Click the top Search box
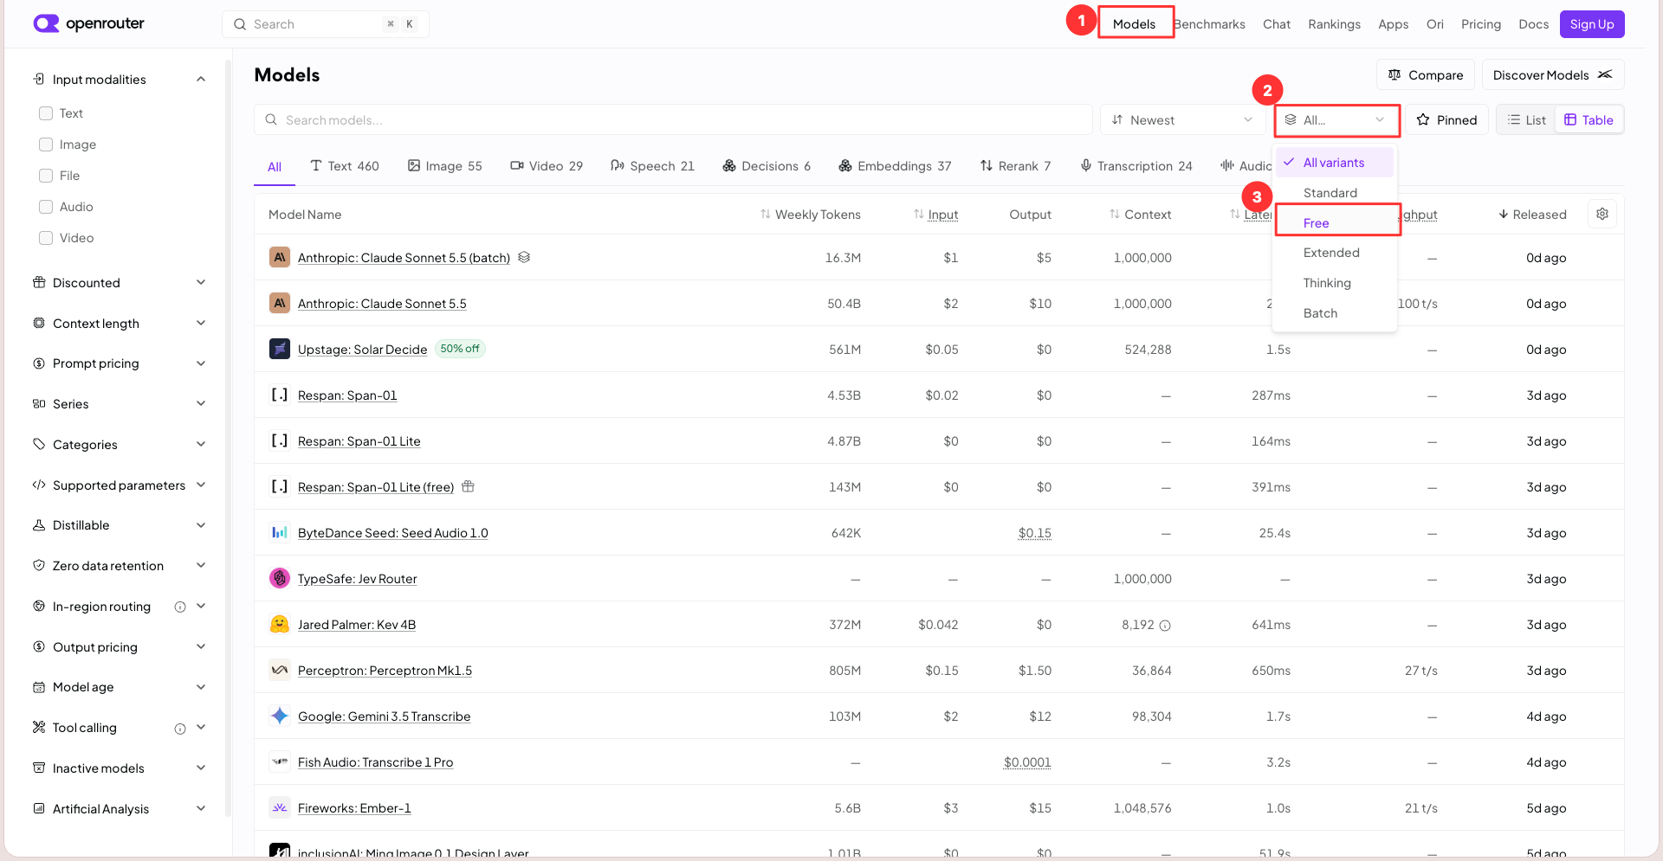This screenshot has width=1663, height=861. [x=326, y=24]
